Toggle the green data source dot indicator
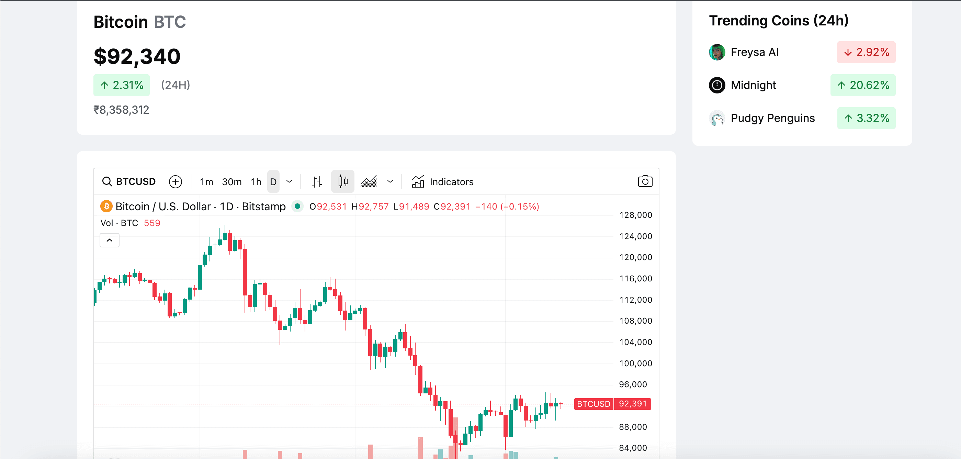Screen dimensions: 961x459 (297, 206)
